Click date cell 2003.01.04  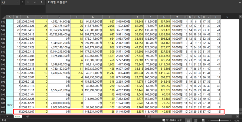[x=28, y=94]
